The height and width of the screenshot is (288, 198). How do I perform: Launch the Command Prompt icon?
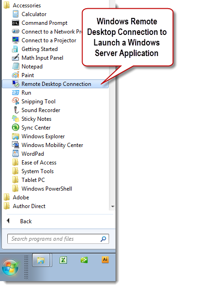(16, 23)
